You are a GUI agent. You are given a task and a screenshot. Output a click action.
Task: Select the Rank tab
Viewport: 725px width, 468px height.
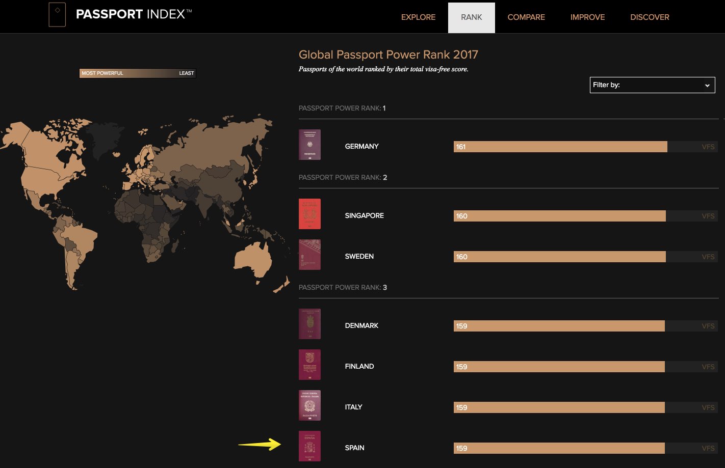tap(472, 17)
